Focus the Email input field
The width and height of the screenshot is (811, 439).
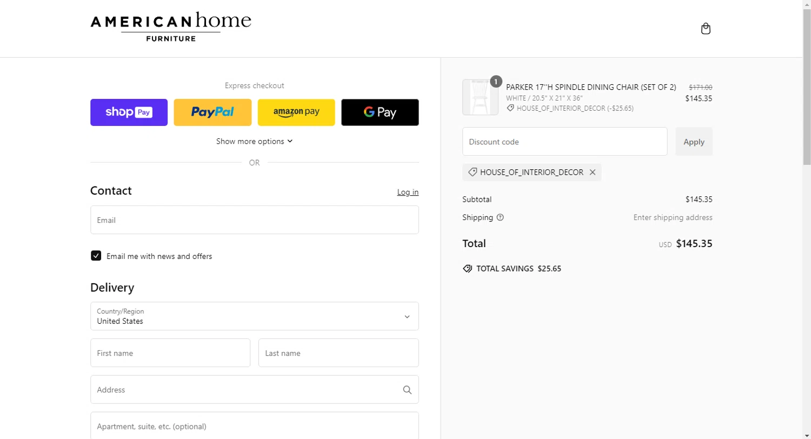[255, 220]
